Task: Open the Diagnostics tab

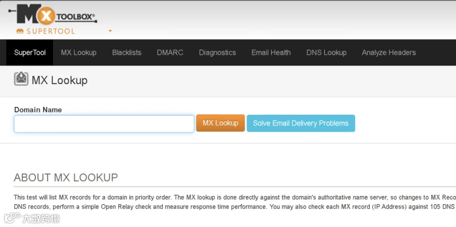Action: pos(217,53)
